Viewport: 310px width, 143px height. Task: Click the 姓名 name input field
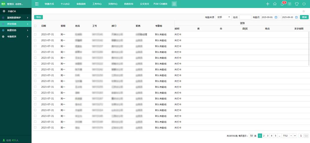(245, 17)
